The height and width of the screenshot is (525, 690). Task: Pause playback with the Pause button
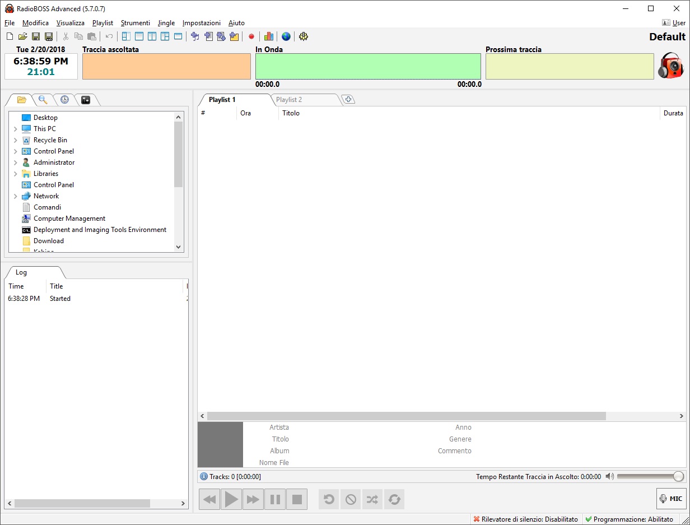click(x=275, y=499)
